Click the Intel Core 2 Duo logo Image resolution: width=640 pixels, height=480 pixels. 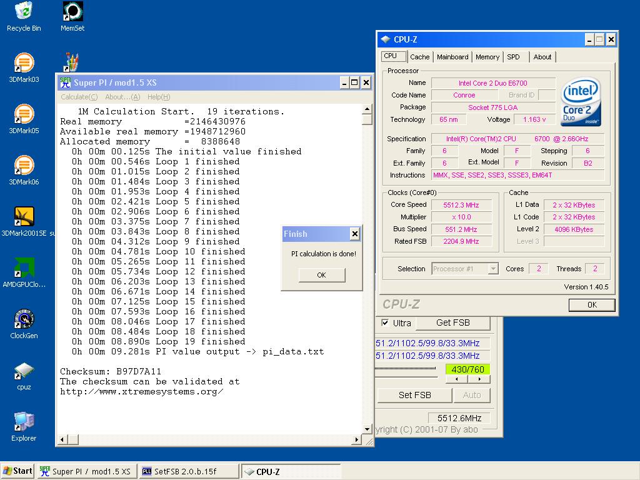pos(581,102)
